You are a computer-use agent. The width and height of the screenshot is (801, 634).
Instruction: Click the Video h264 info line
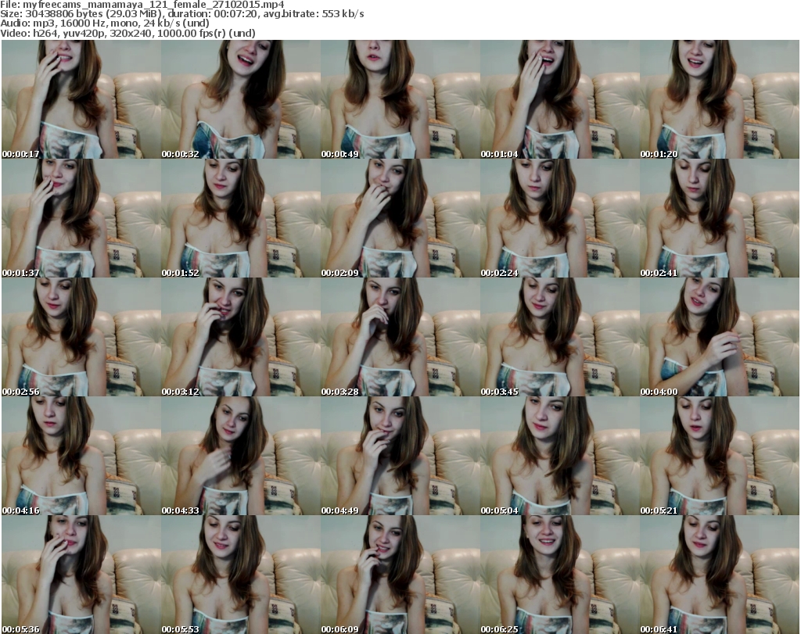tap(128, 33)
